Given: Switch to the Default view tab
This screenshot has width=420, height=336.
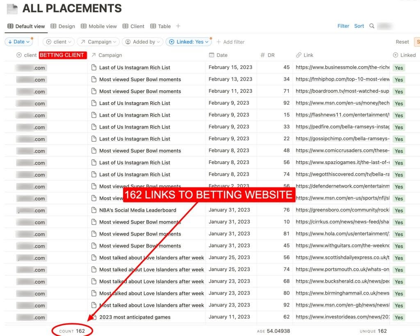Looking at the screenshot, I should point(26,26).
